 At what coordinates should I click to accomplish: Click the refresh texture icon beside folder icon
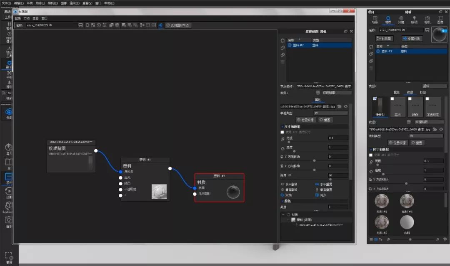pos(346,106)
